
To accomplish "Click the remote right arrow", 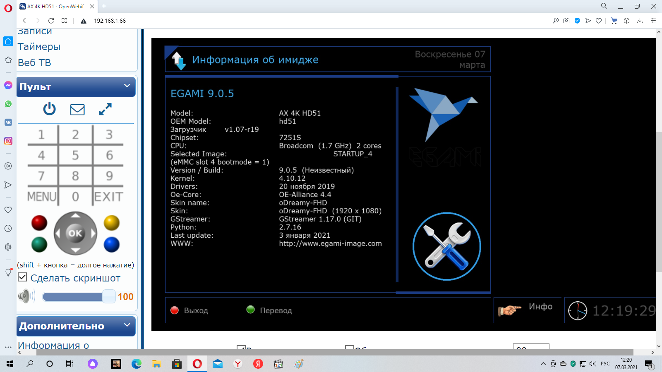I will point(93,234).
